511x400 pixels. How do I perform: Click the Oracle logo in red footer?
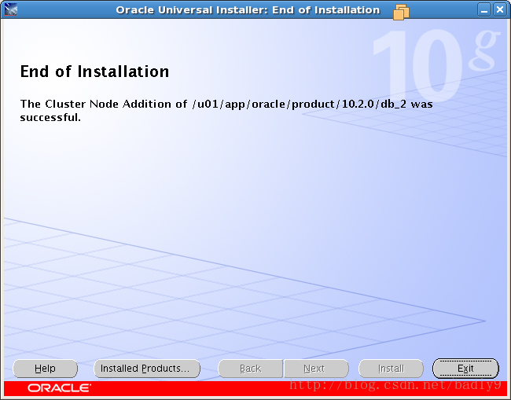(59, 388)
